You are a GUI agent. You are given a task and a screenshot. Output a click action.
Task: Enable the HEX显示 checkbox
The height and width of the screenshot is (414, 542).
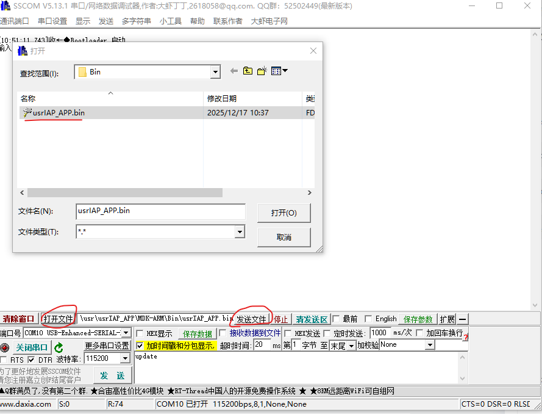click(140, 333)
